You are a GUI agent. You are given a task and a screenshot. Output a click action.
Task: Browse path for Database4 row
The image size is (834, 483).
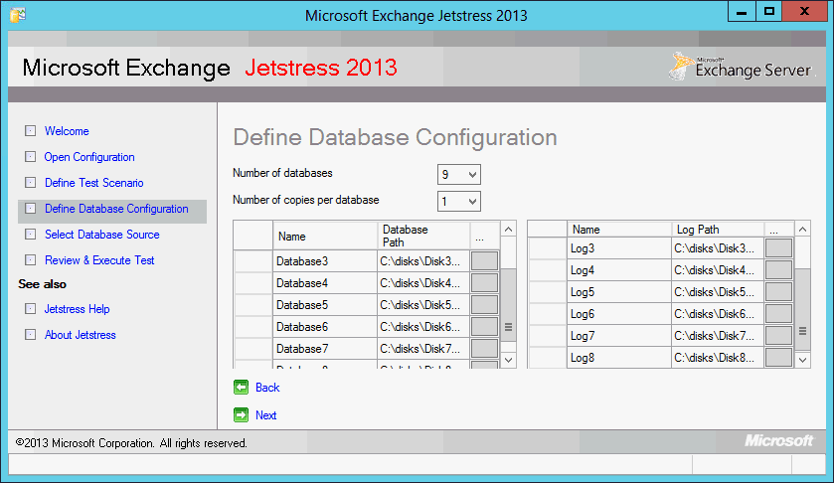click(x=484, y=283)
